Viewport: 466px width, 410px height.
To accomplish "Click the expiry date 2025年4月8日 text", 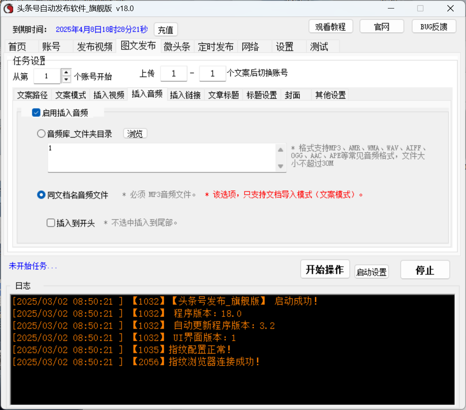I will (102, 29).
